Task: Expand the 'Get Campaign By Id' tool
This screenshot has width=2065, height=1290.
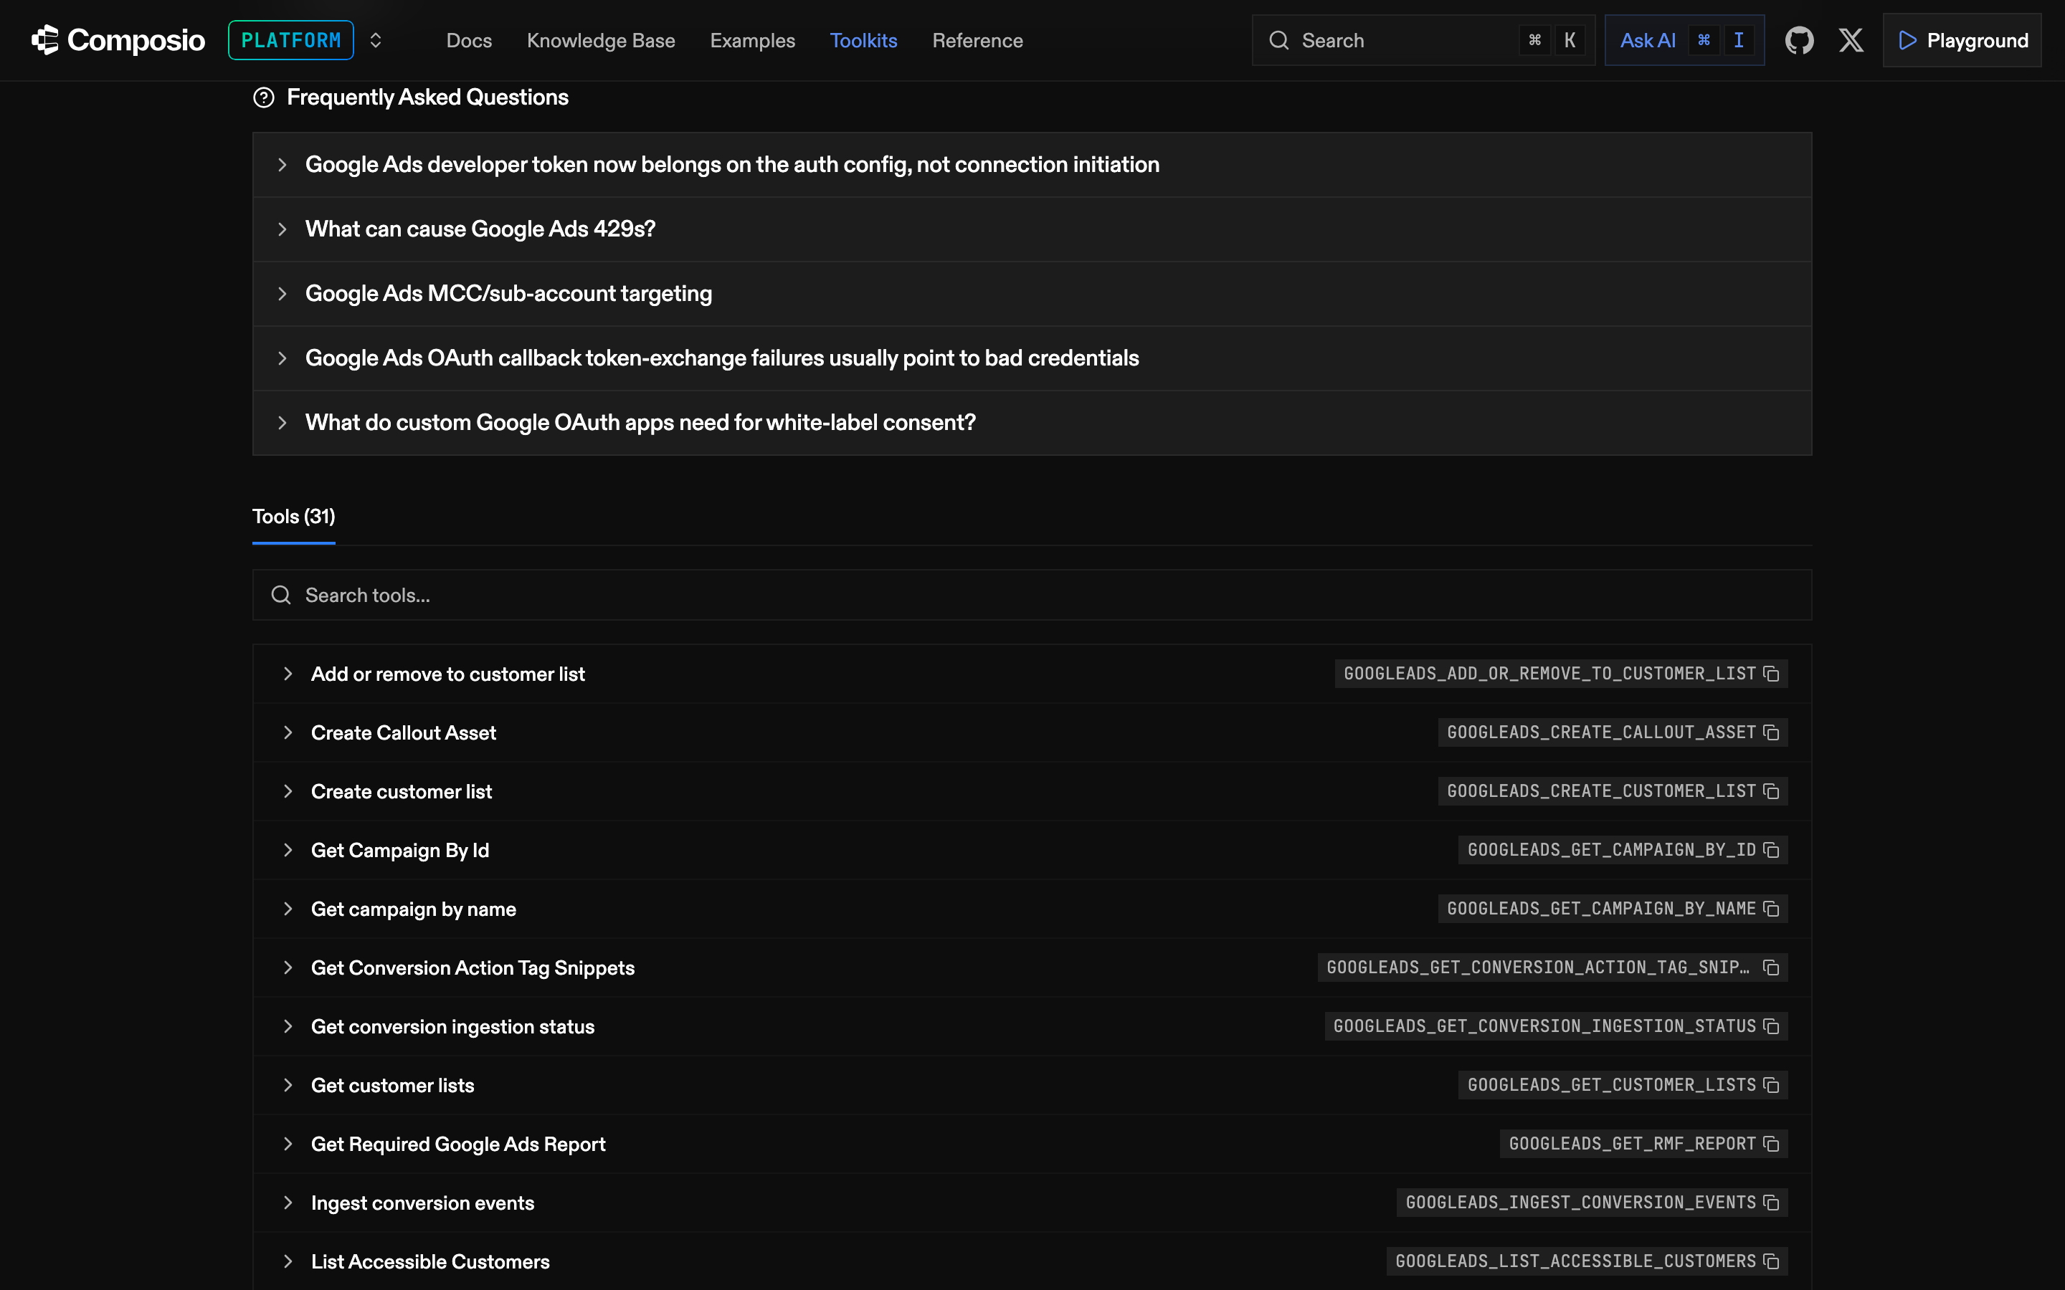Action: 1032,851
